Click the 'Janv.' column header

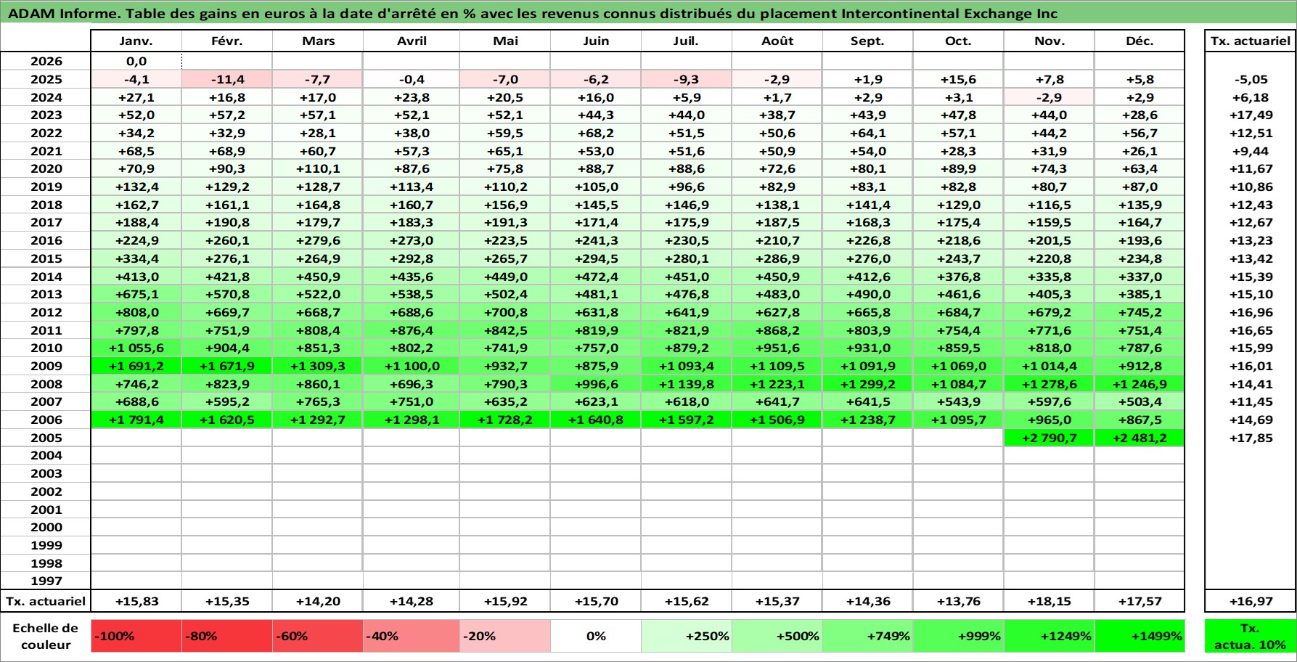pos(136,41)
